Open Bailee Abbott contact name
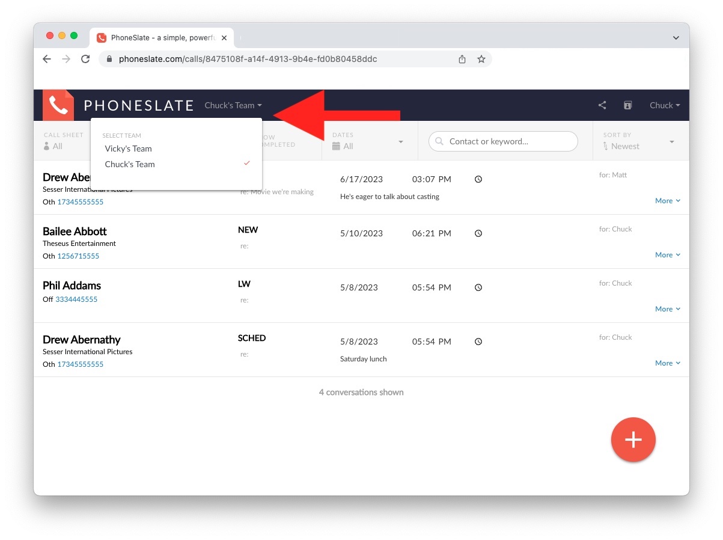This screenshot has width=723, height=540. point(75,232)
